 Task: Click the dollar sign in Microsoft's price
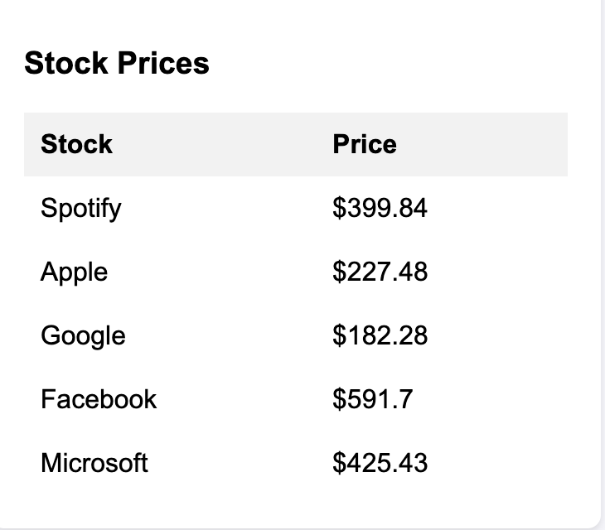click(338, 462)
